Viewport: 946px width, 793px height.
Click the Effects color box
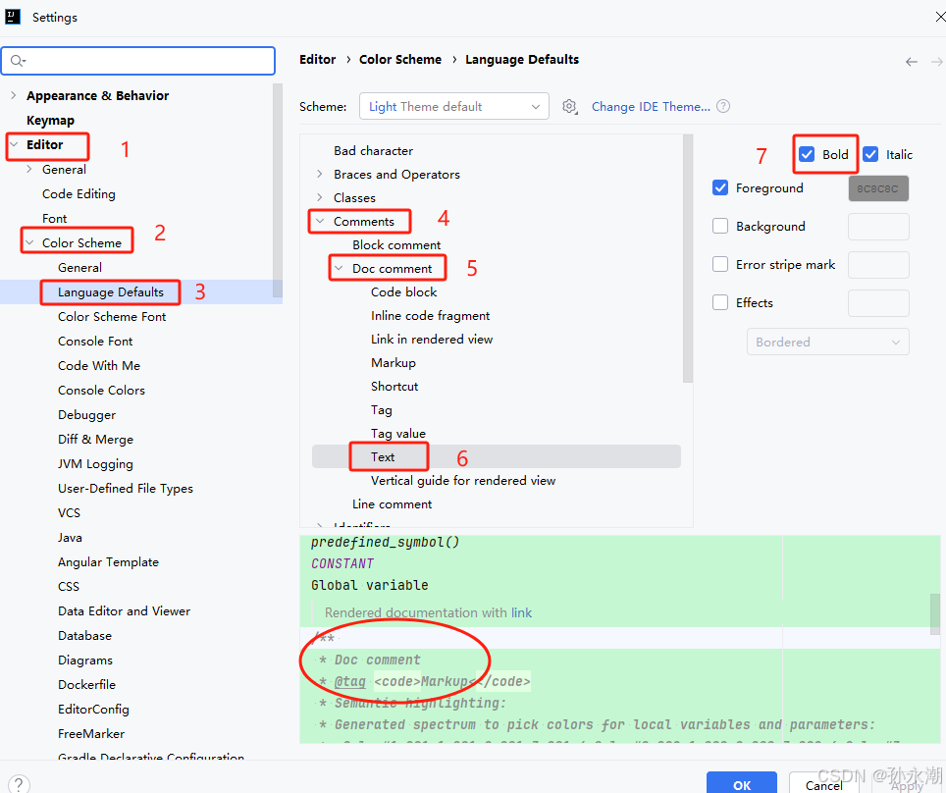(x=878, y=303)
